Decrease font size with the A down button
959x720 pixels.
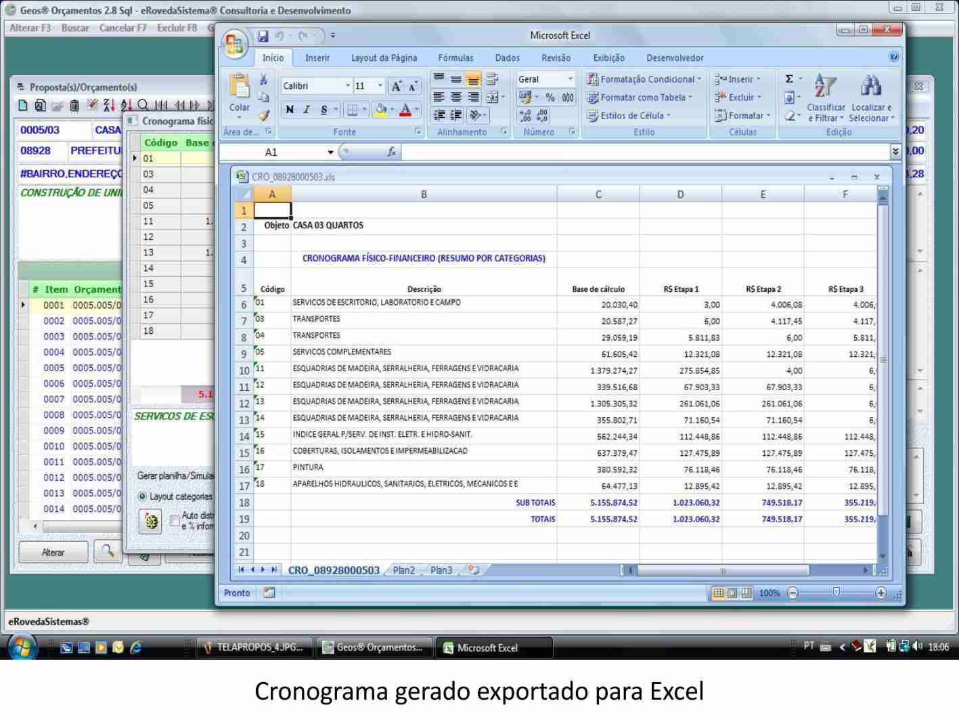click(412, 86)
